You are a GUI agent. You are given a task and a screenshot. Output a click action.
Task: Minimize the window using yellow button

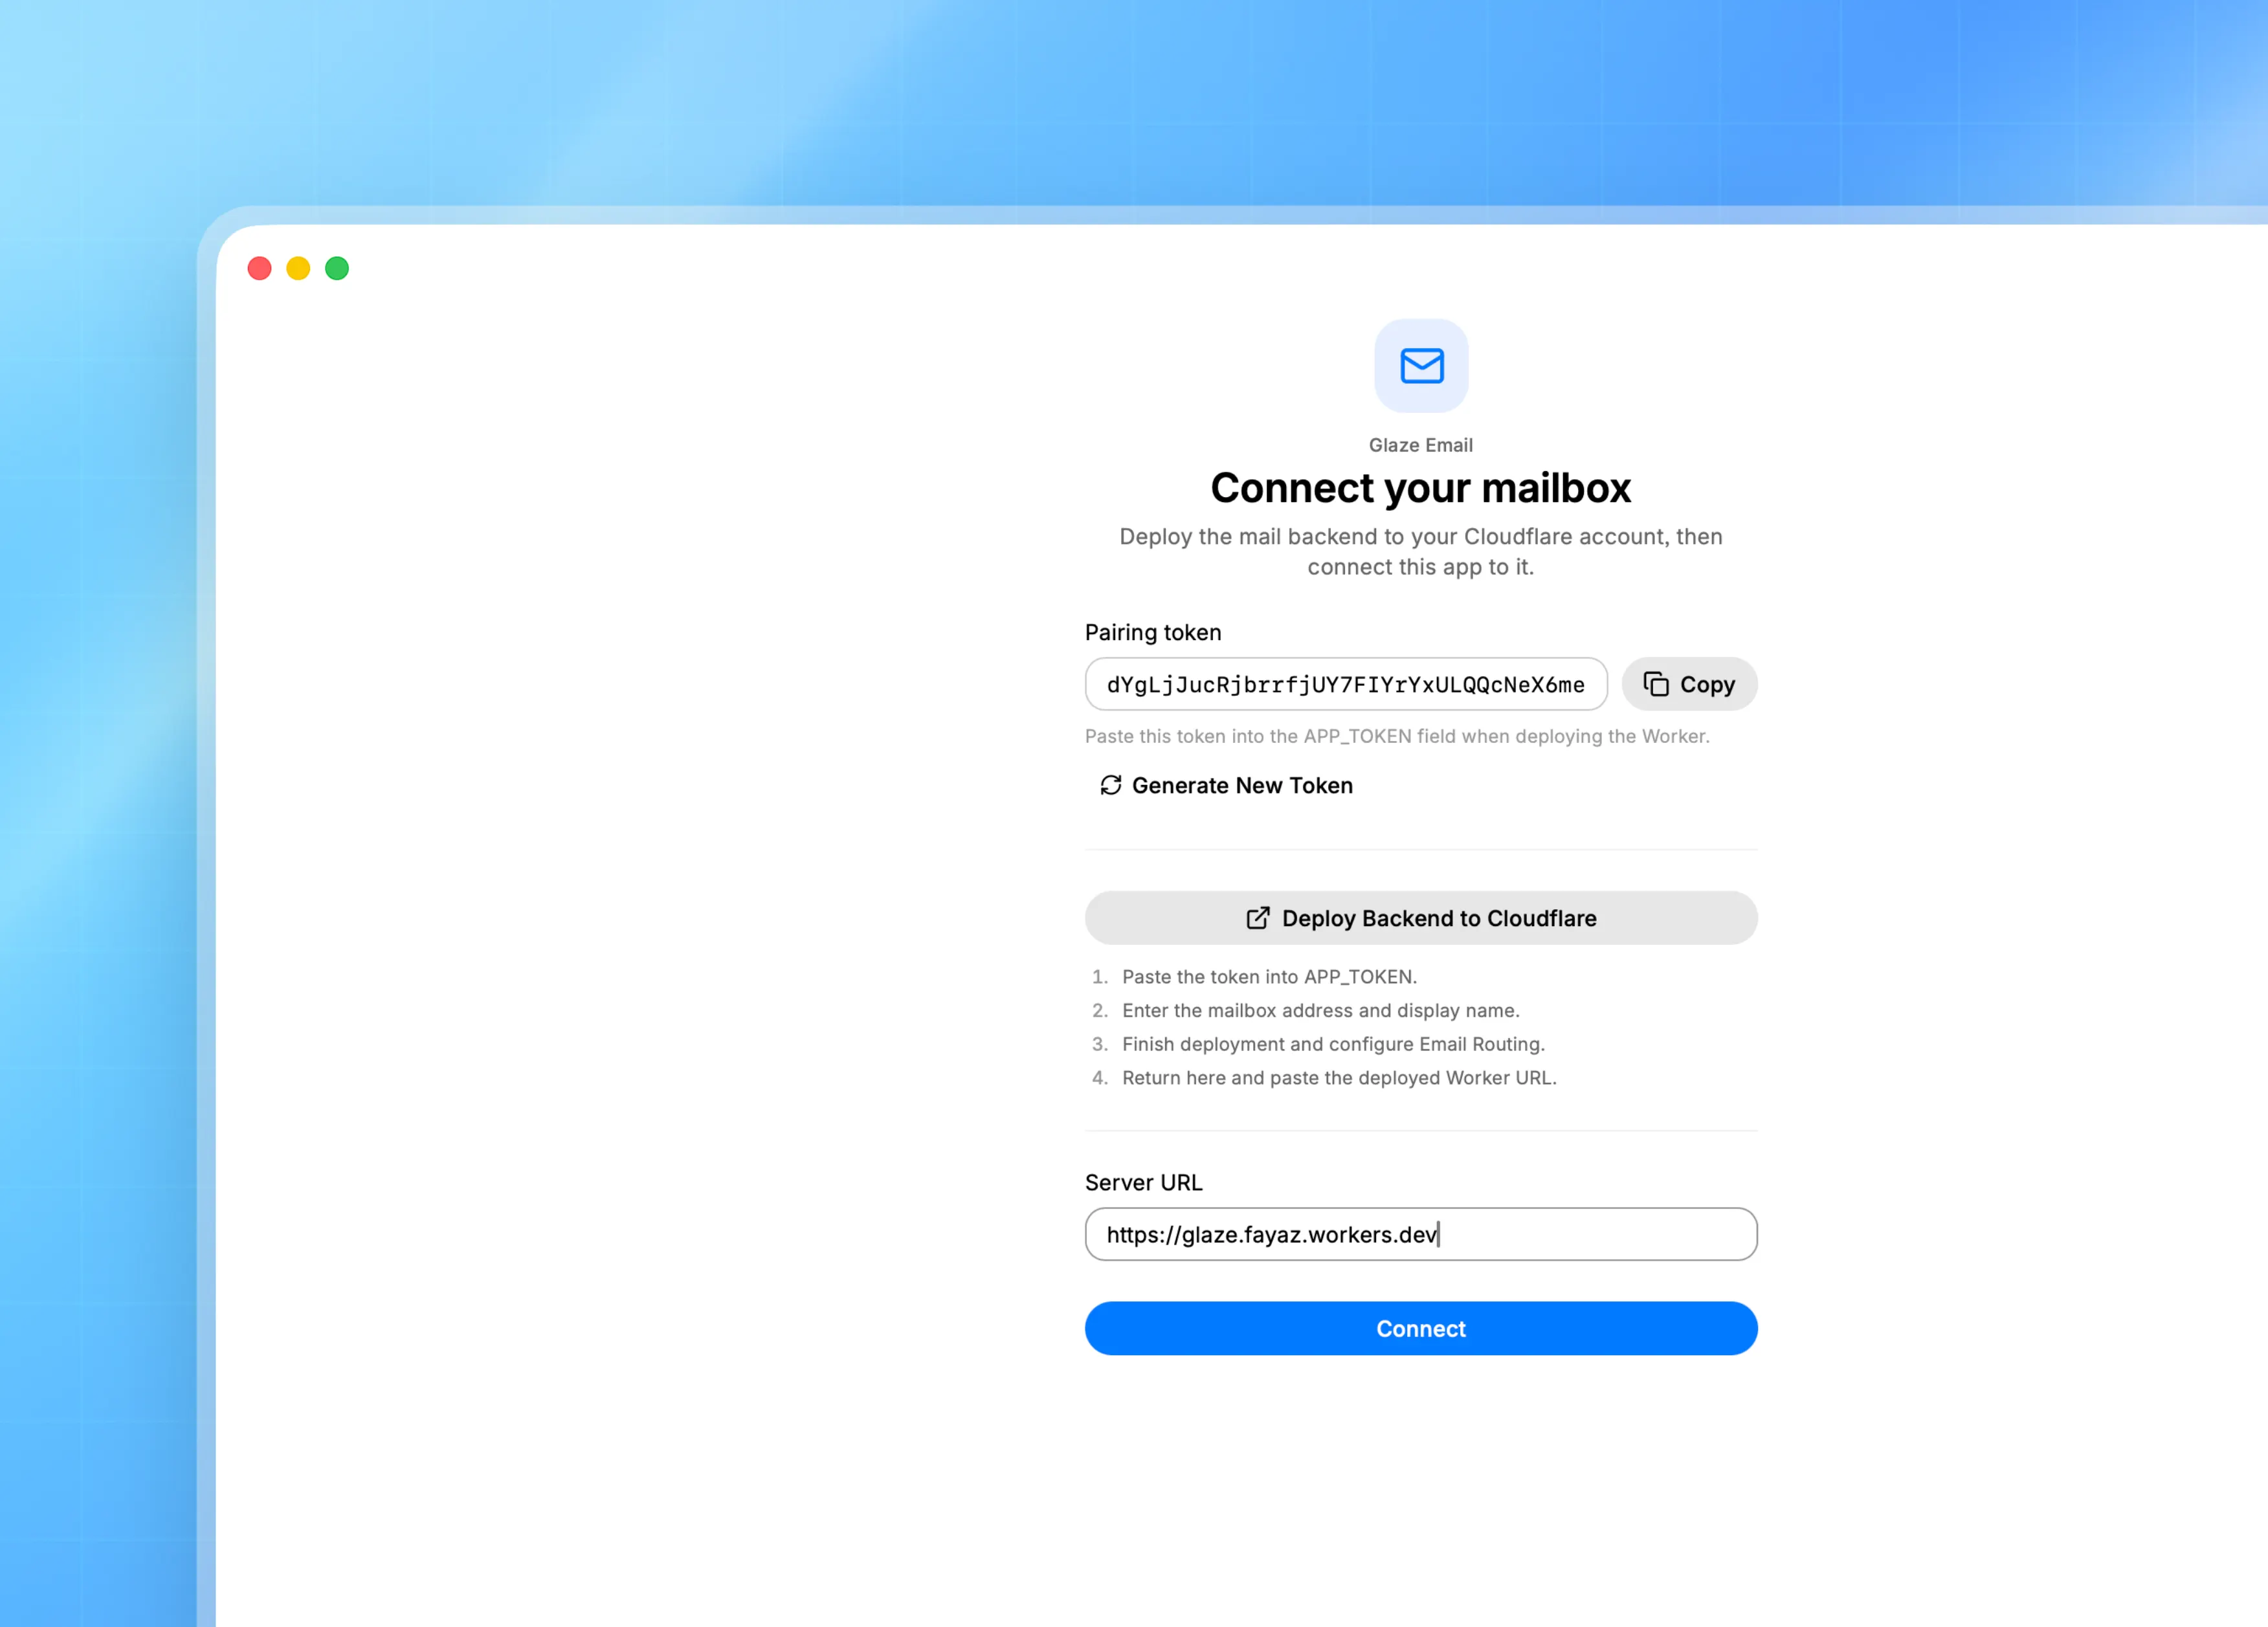tap(298, 268)
